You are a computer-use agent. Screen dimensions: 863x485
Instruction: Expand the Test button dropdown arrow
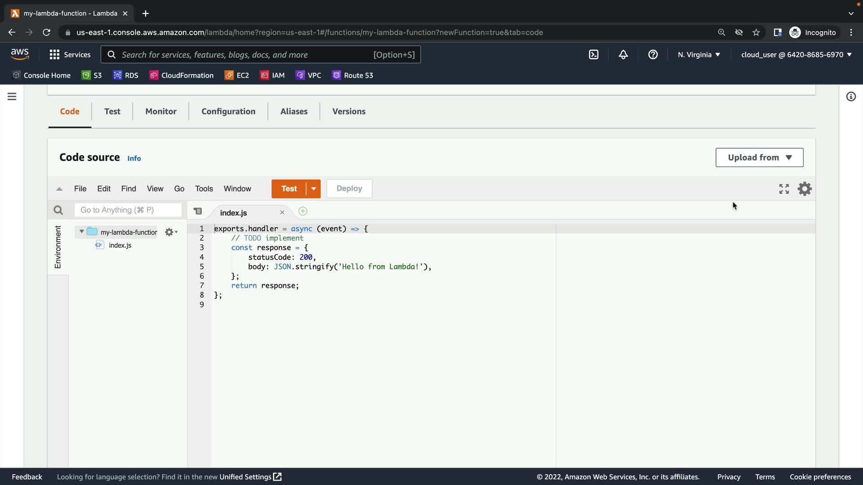point(313,189)
